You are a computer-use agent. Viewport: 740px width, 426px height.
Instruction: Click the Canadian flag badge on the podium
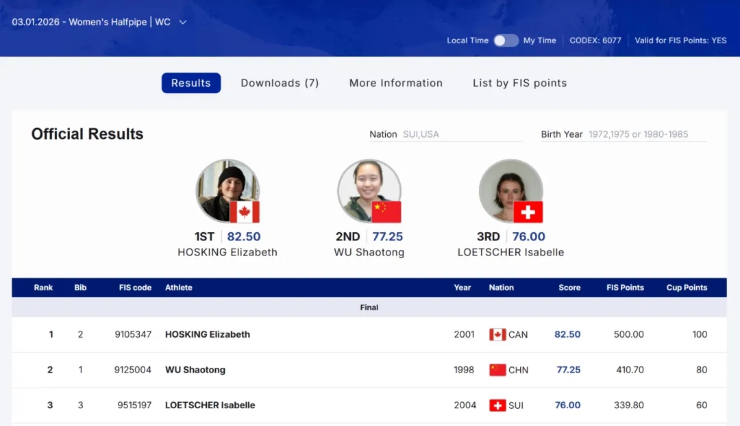pyautogui.click(x=245, y=212)
